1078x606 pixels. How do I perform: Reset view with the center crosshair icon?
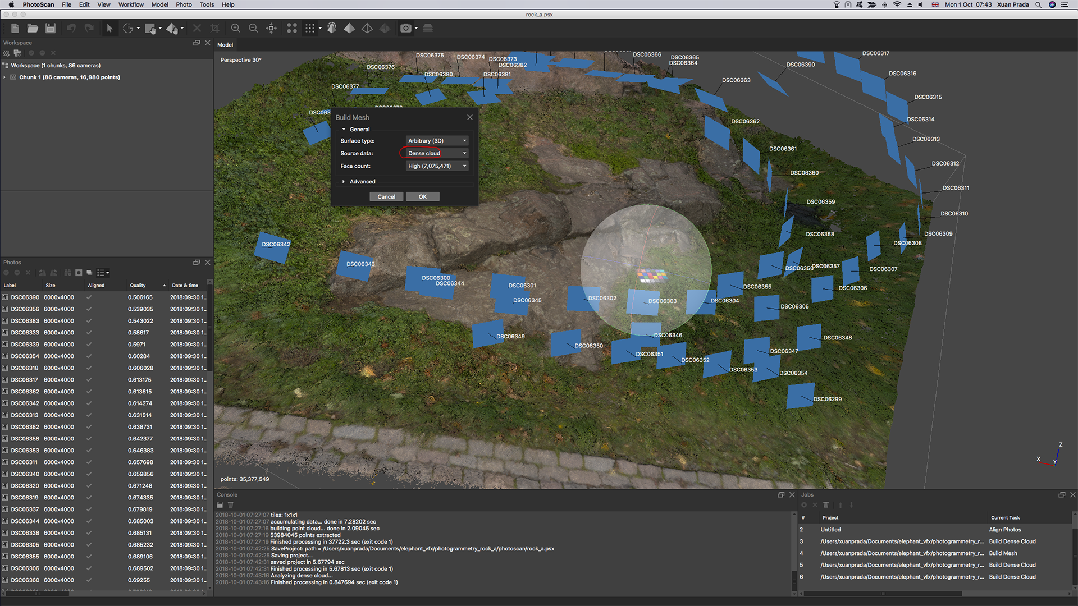(271, 28)
